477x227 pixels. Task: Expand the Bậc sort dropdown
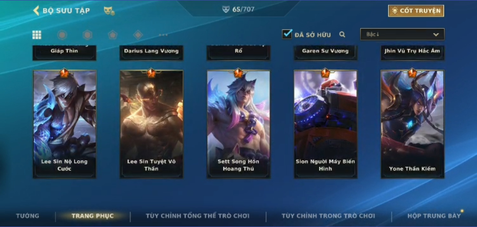point(402,34)
